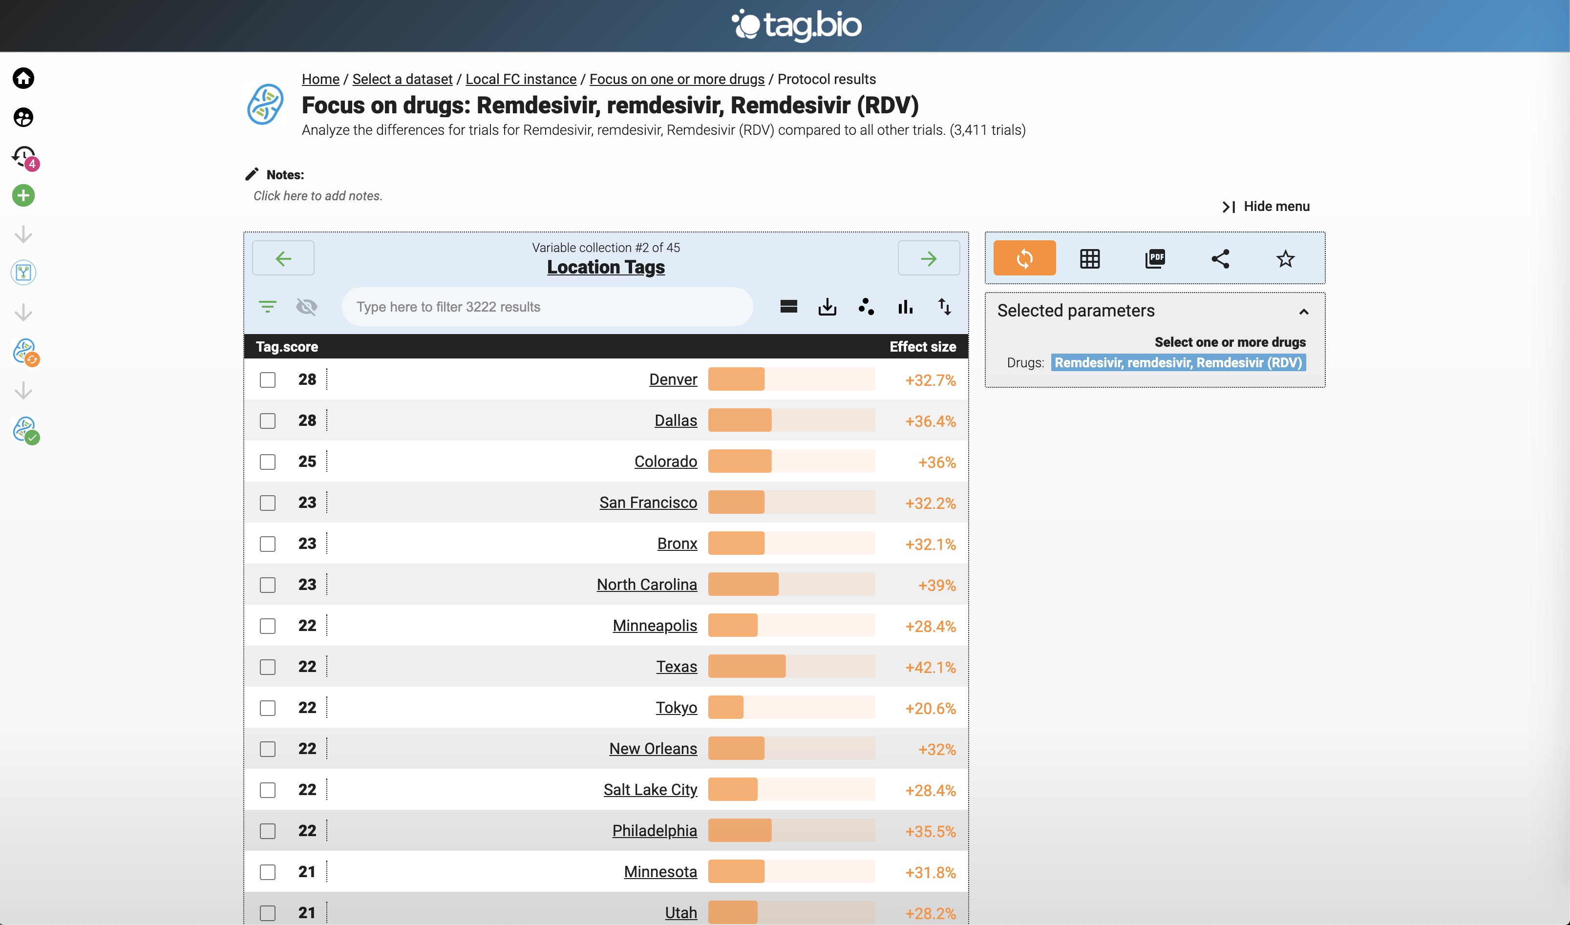Check the Texas row checkbox
Image resolution: width=1570 pixels, height=925 pixels.
coord(267,667)
